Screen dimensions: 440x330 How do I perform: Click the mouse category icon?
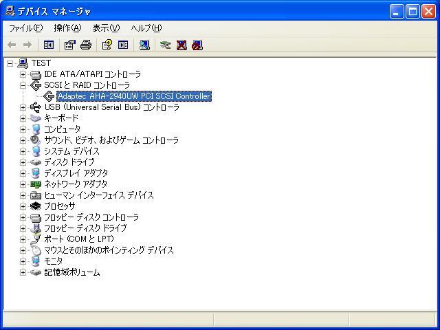pyautogui.click(x=36, y=250)
